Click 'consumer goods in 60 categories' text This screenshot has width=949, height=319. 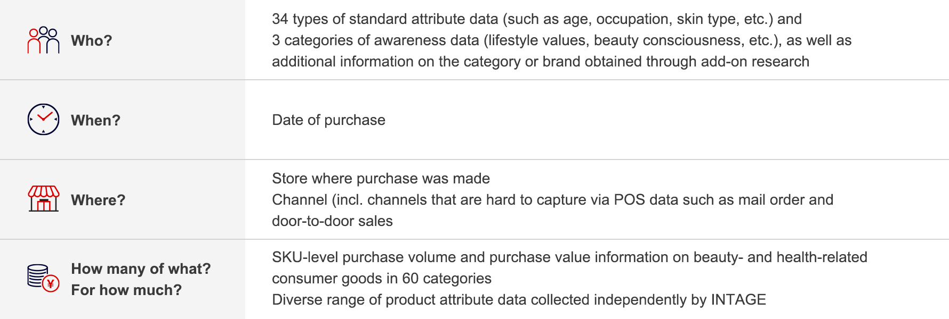tap(382, 279)
